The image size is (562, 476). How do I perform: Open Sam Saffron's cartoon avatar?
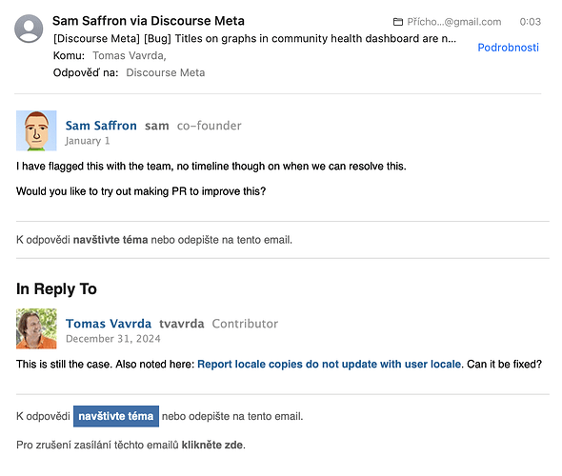[x=36, y=130]
